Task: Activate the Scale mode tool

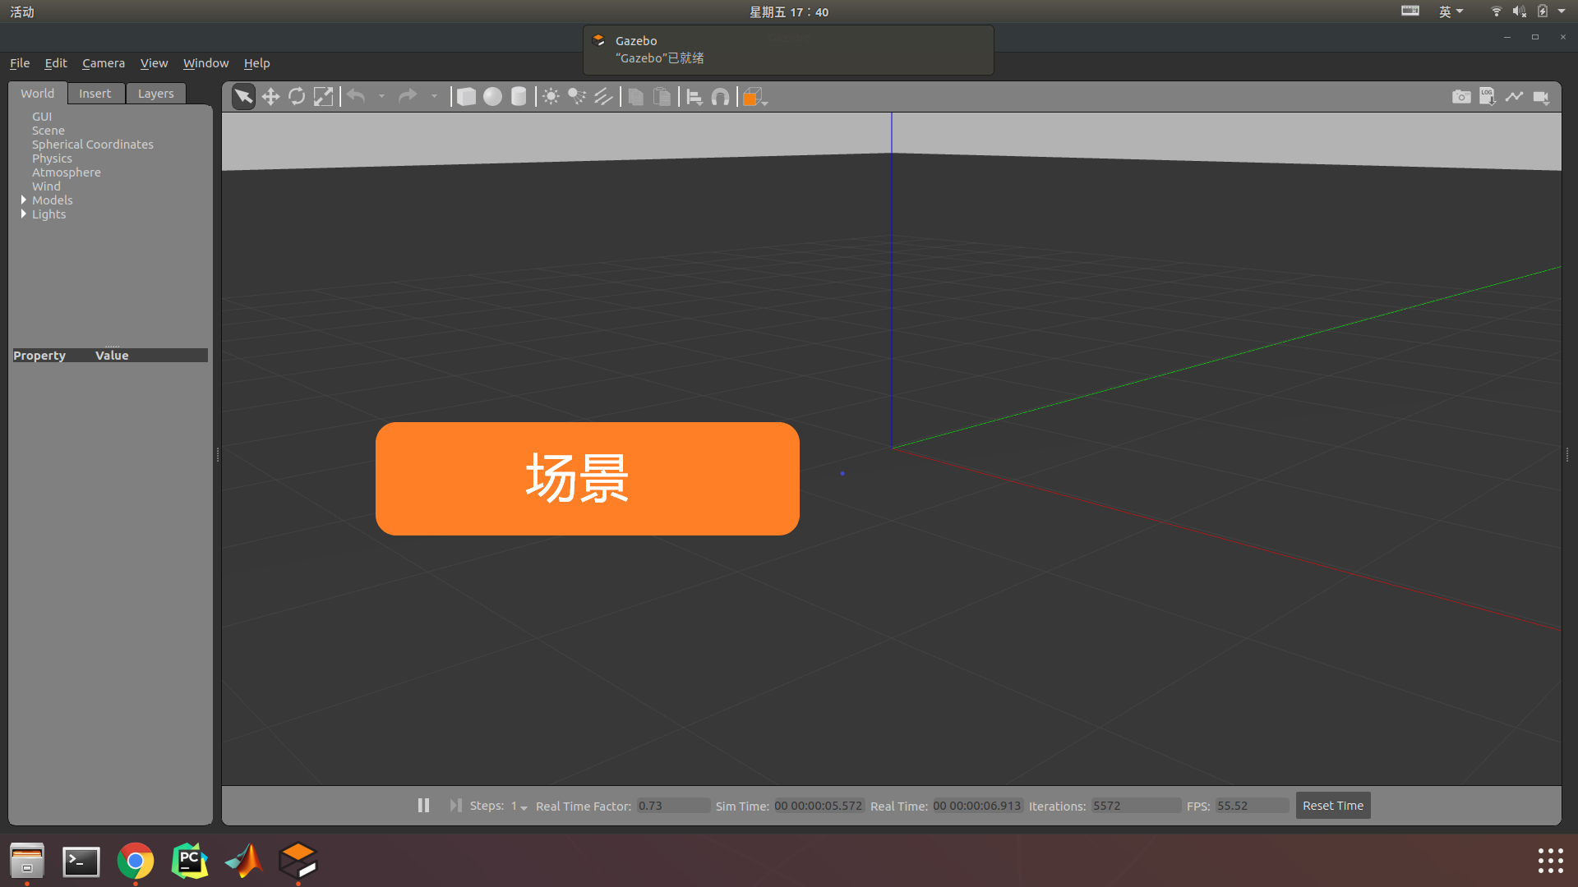Action: coord(324,97)
